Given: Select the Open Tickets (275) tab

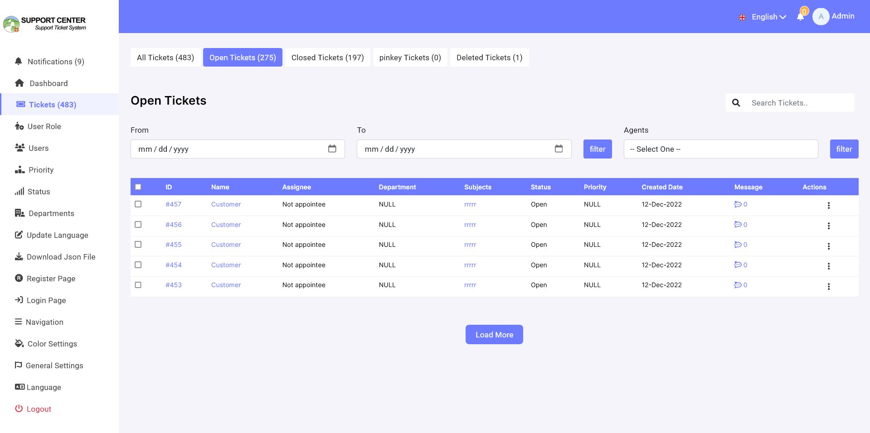Looking at the screenshot, I should pyautogui.click(x=243, y=58).
